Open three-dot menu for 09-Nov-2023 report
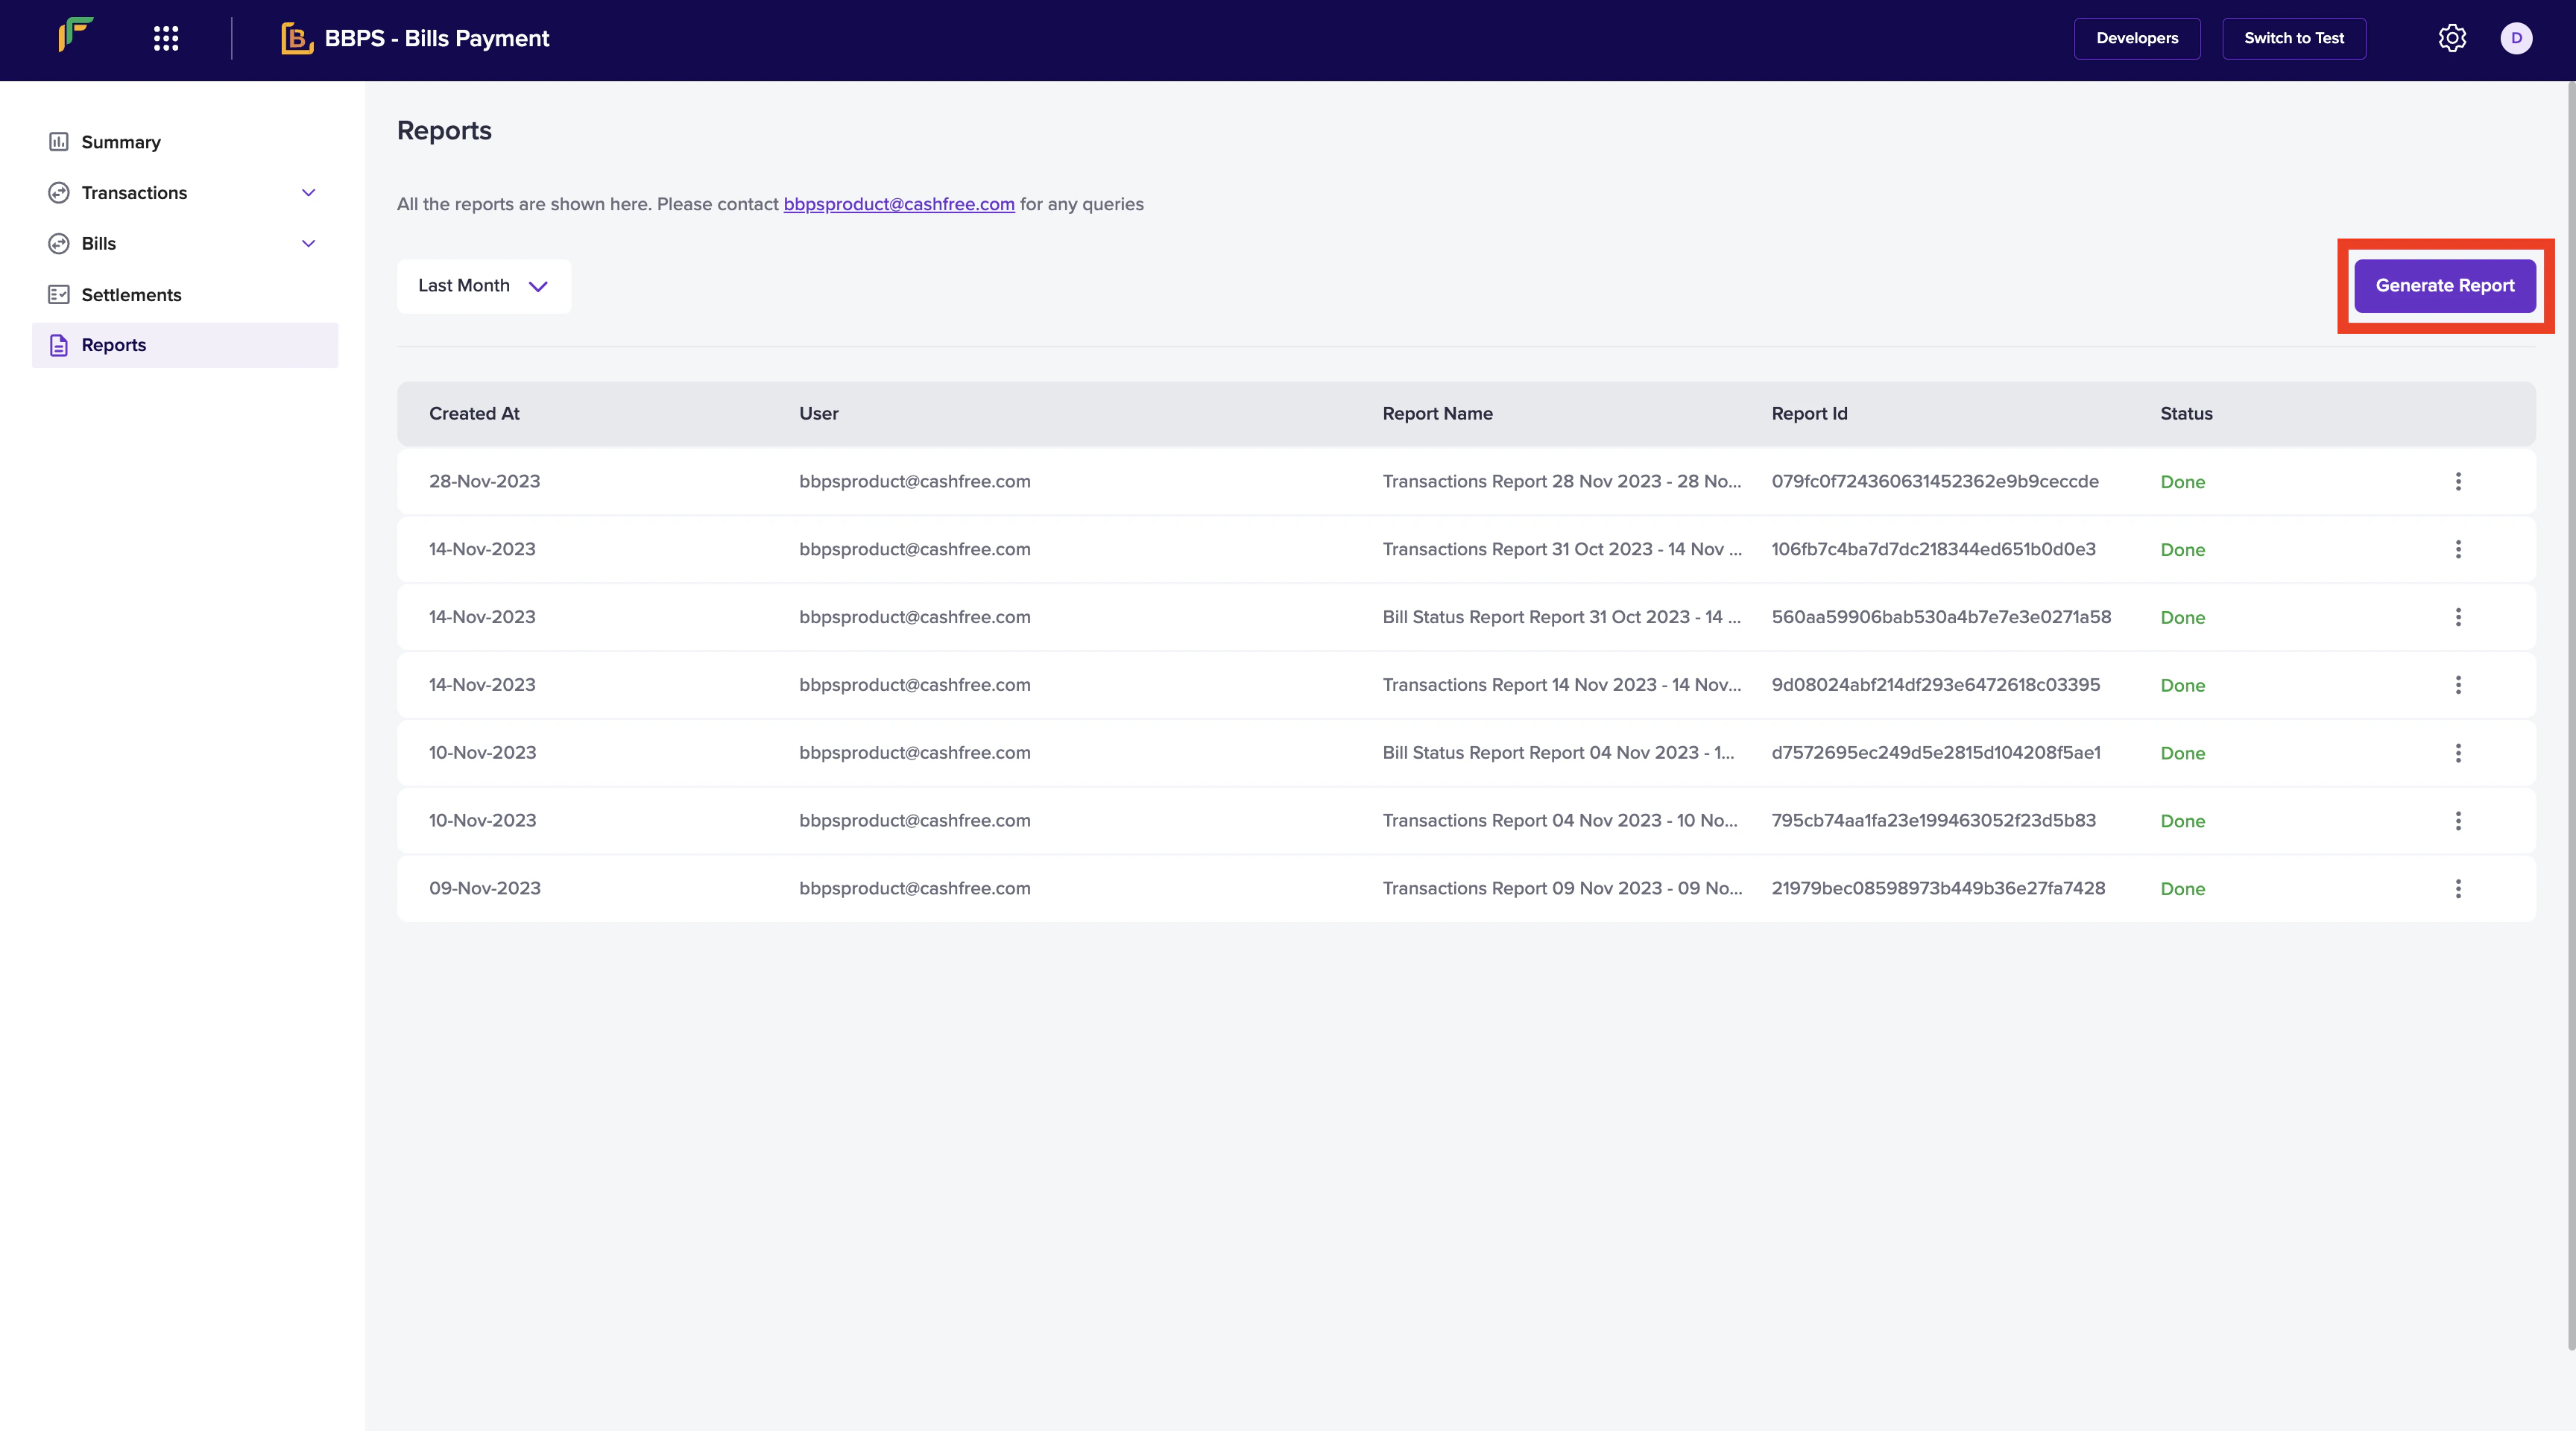The width and height of the screenshot is (2576, 1431). 2458,888
